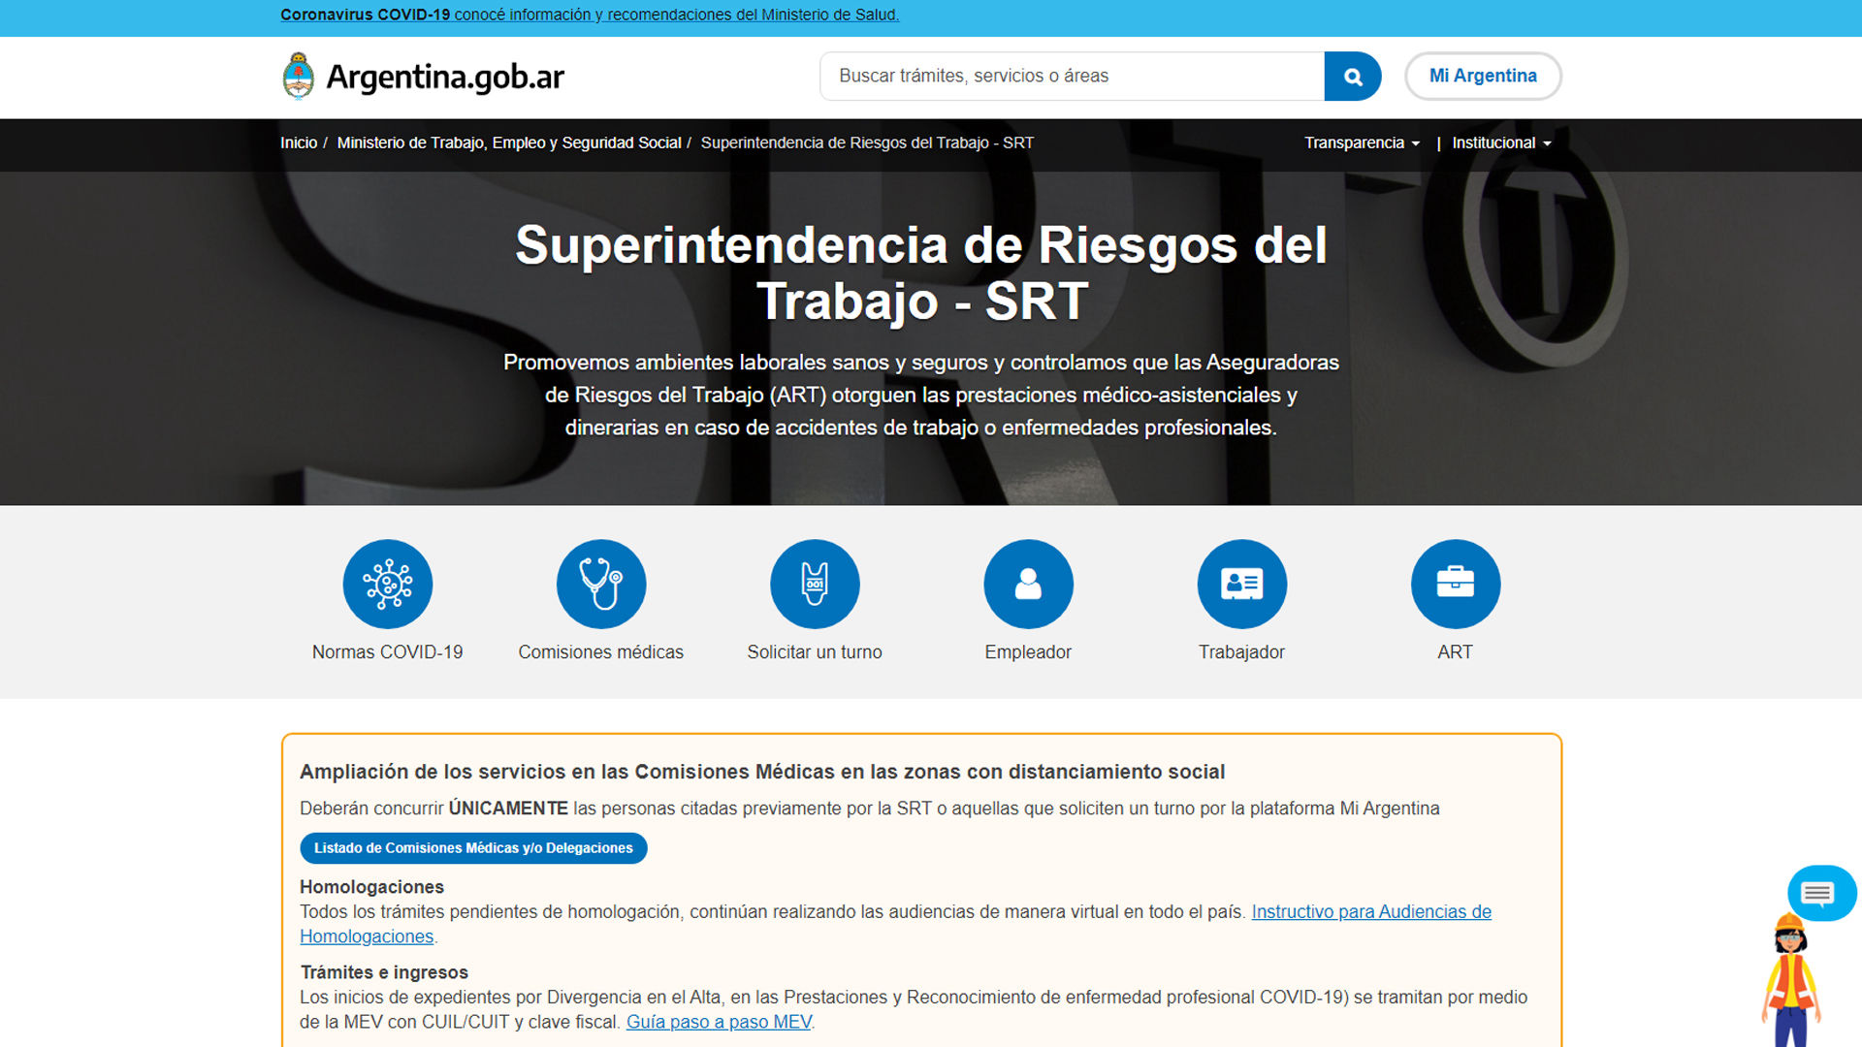Click the Argentina.gob.ar site title

[445, 77]
